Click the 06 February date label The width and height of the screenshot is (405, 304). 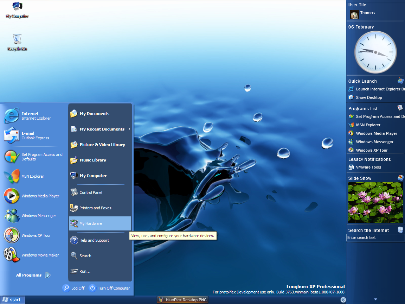click(361, 27)
